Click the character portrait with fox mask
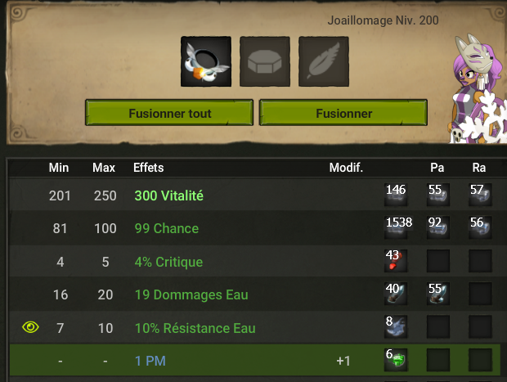This screenshot has width=507, height=382. (x=478, y=89)
